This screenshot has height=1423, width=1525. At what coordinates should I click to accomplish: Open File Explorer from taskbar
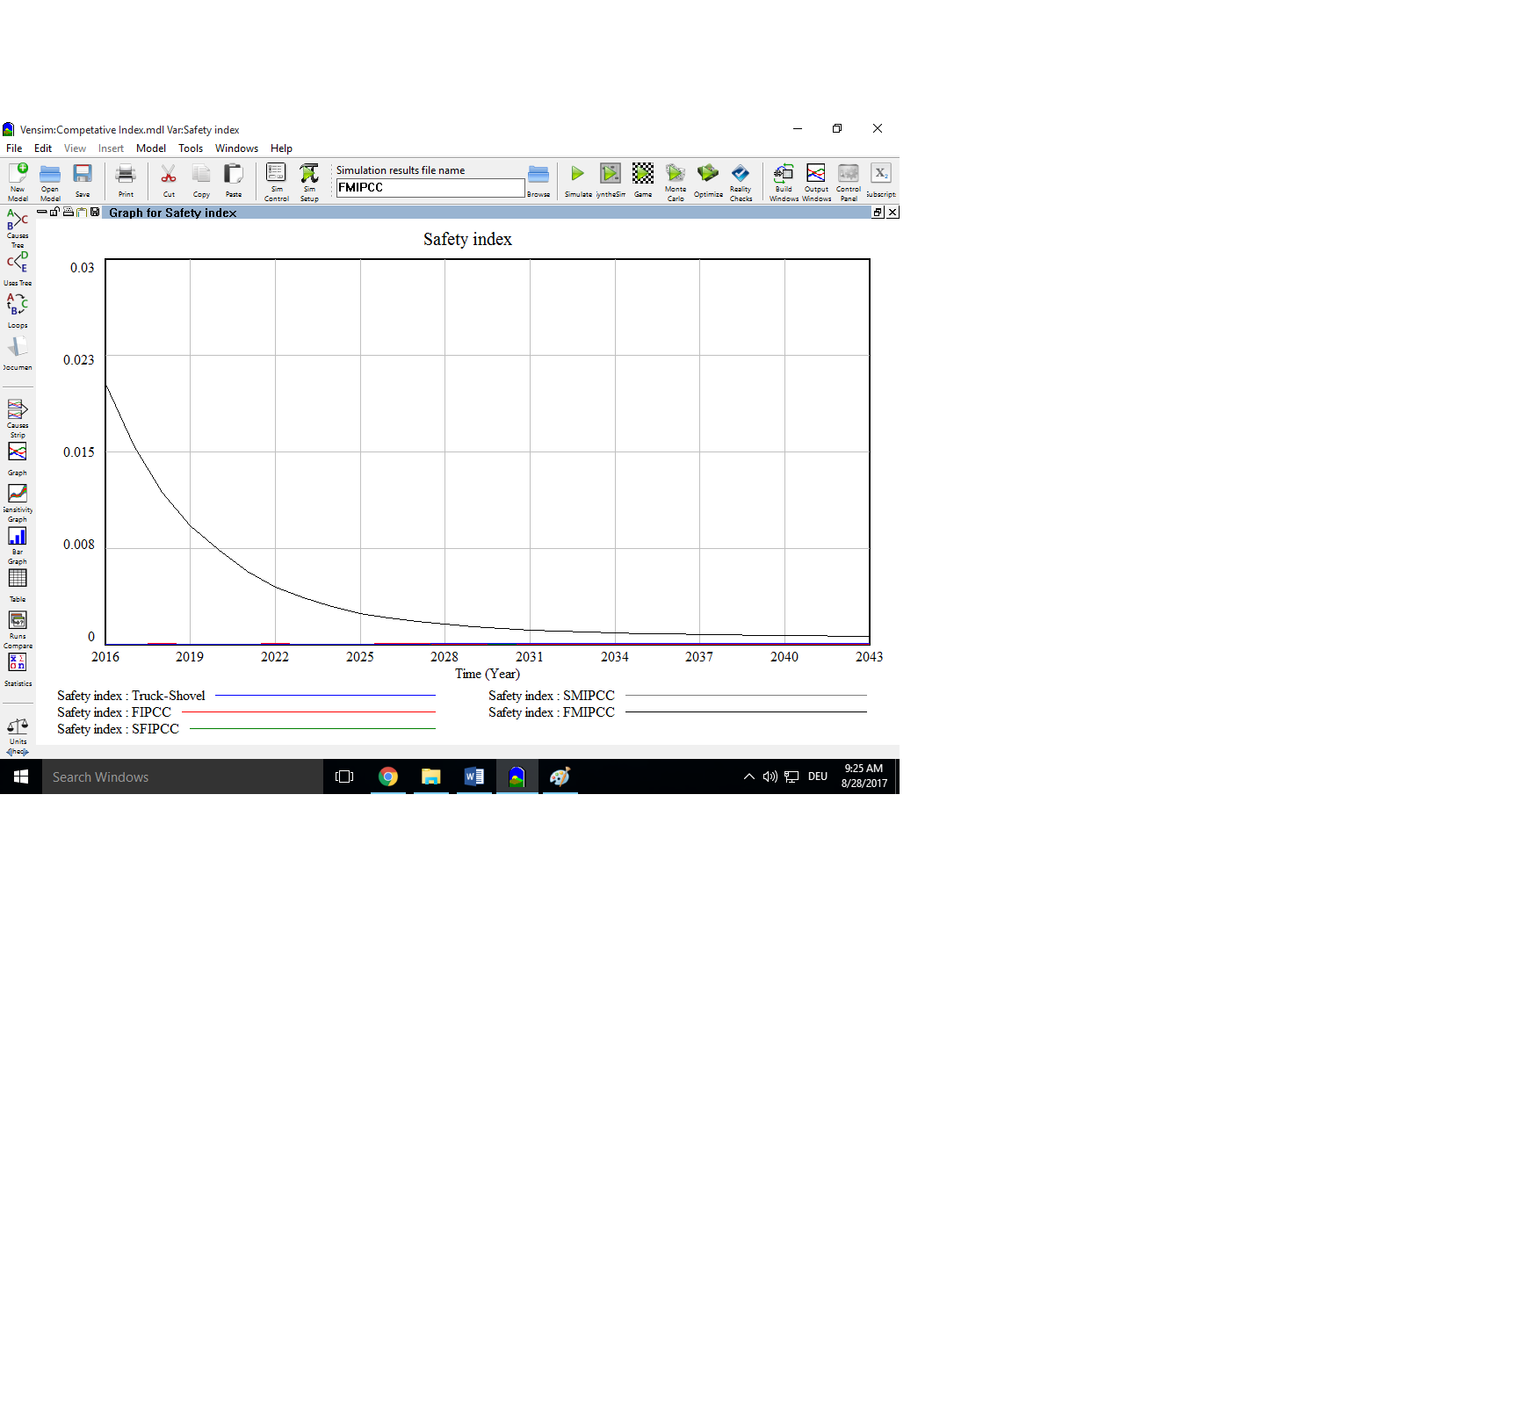pyautogui.click(x=430, y=777)
